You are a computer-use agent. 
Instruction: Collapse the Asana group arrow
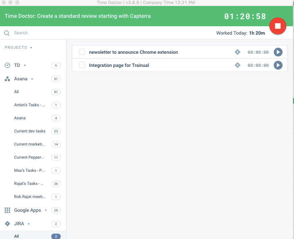(32, 79)
